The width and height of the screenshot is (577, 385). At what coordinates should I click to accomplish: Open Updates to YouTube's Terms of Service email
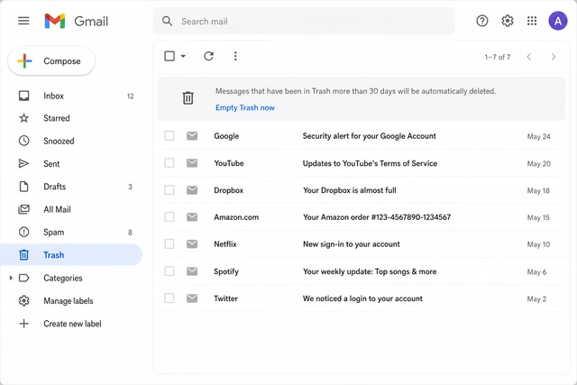pyautogui.click(x=362, y=163)
